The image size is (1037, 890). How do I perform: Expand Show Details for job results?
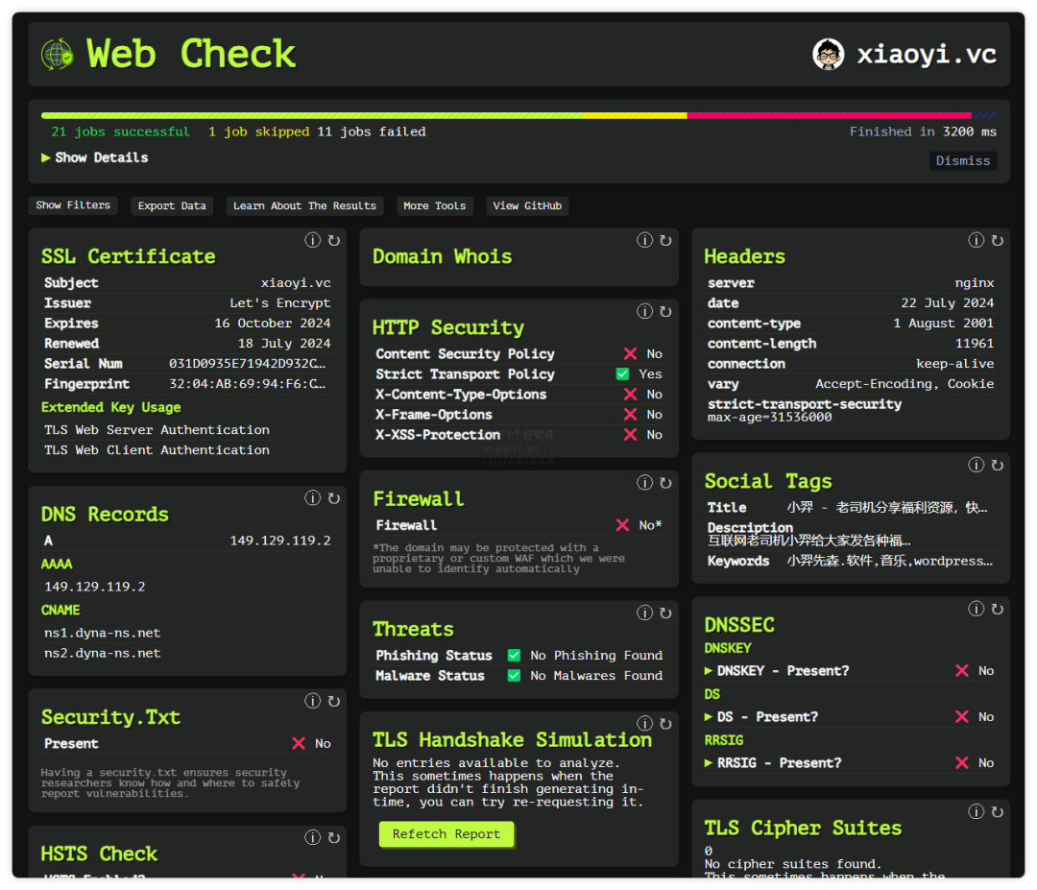coord(95,157)
